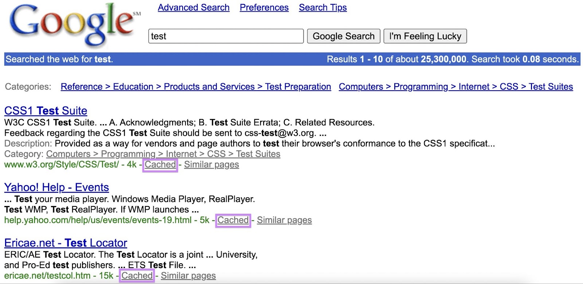The image size is (583, 284).
Task: Open the Search Tips link
Action: [x=323, y=8]
